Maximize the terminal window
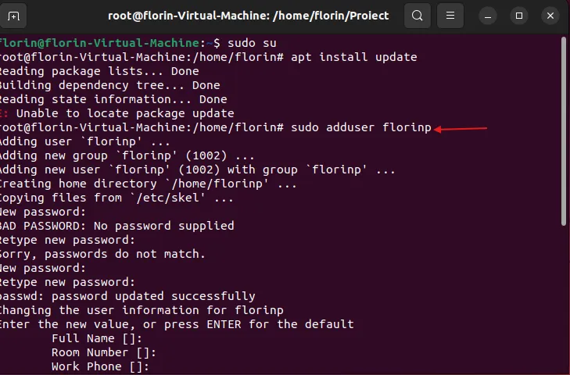Image resolution: width=570 pixels, height=375 pixels. 518,16
